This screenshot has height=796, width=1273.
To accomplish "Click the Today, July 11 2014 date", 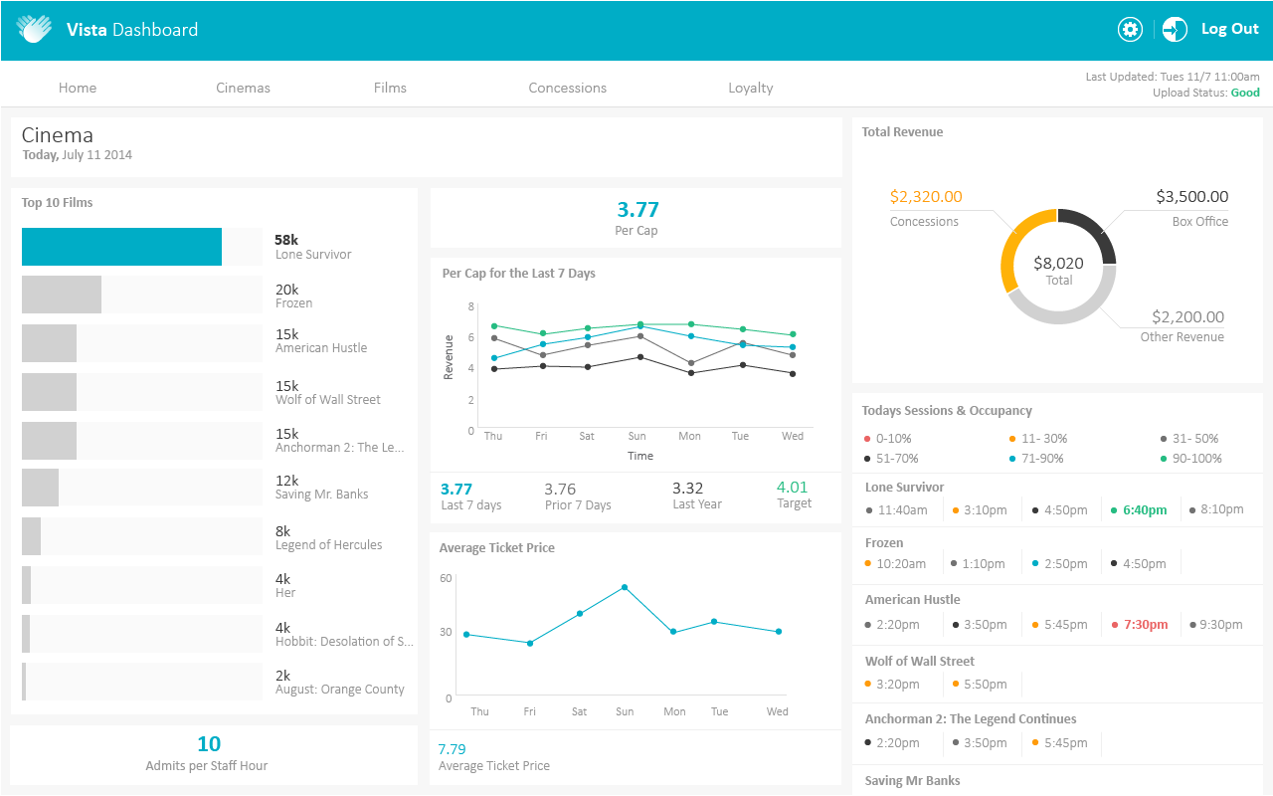I will (x=78, y=155).
